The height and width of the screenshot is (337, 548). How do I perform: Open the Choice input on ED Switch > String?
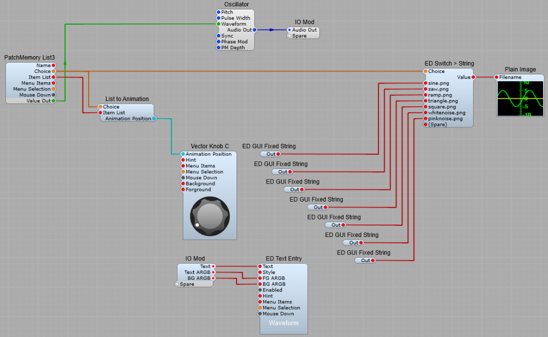pos(425,71)
